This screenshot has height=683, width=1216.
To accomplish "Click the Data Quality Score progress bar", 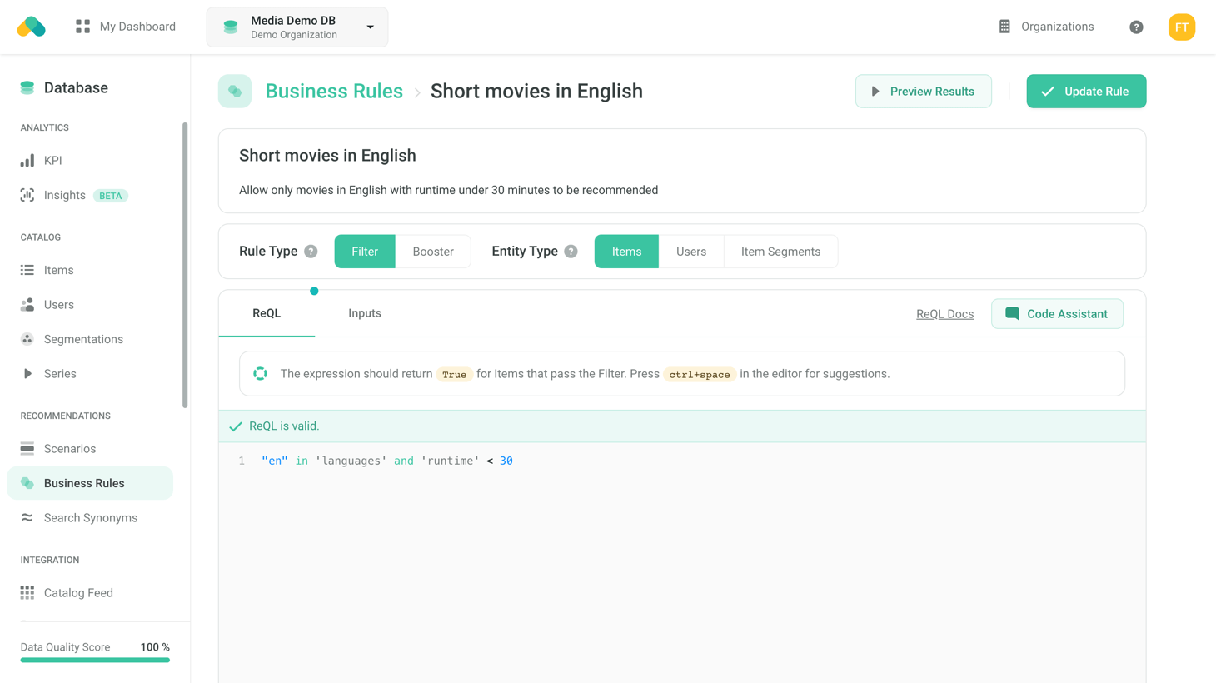I will (x=95, y=660).
